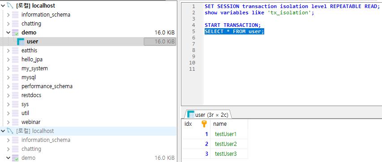Click the 16.0 KiB size bar of user table

160,42
